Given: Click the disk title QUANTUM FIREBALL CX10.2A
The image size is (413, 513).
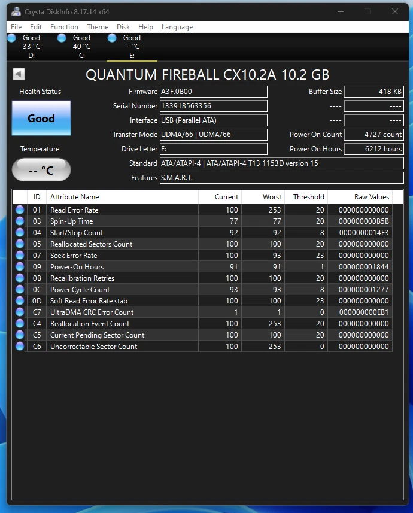Looking at the screenshot, I should [181, 75].
